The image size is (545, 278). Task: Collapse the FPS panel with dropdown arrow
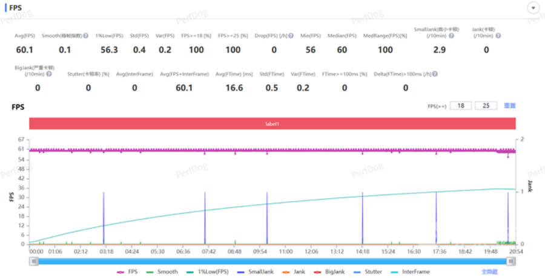(533, 8)
